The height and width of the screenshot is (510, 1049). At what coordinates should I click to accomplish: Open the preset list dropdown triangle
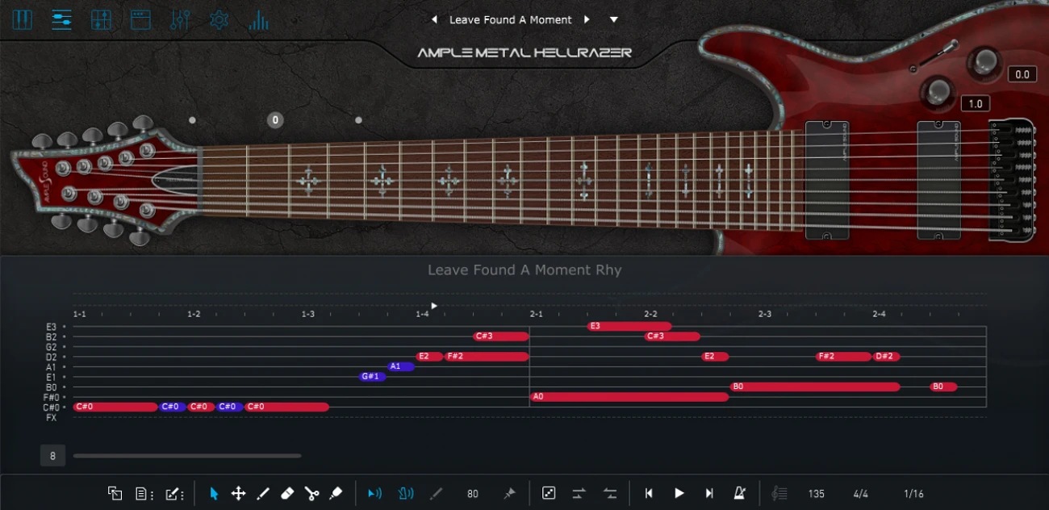(614, 19)
